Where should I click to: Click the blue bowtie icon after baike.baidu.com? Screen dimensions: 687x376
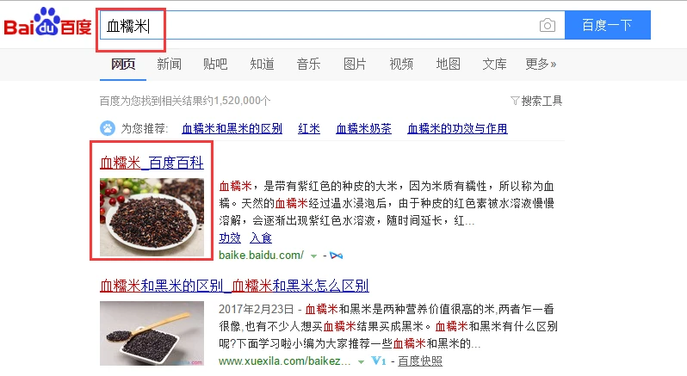click(336, 256)
